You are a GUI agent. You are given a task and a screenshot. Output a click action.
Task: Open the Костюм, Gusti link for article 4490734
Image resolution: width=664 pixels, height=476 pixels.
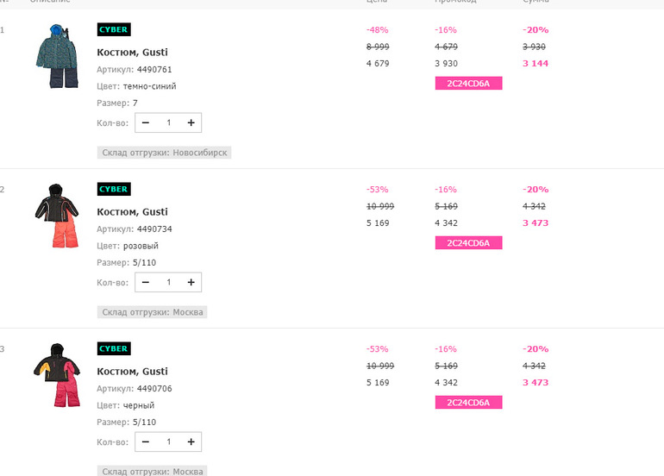(132, 211)
